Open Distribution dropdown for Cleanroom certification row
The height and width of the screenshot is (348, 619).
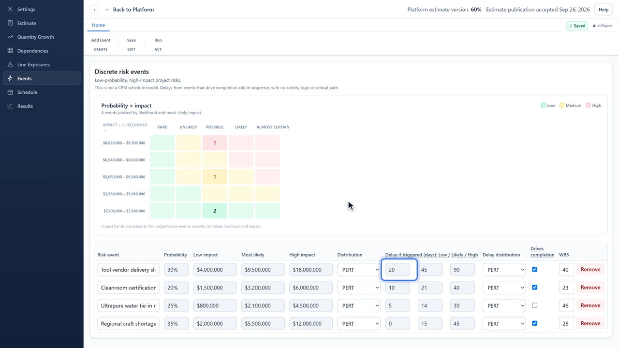point(359,288)
